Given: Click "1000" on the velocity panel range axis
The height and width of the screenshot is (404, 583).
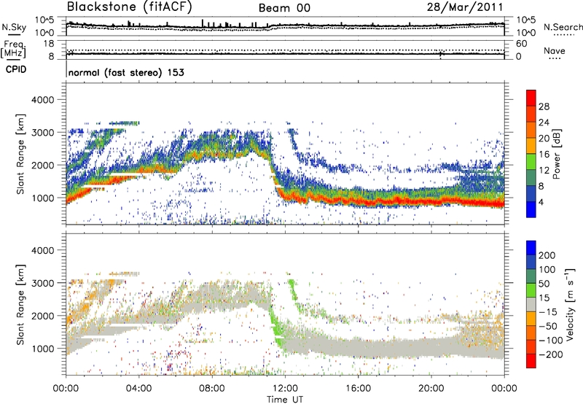Looking at the screenshot, I should pyautogui.click(x=43, y=349).
